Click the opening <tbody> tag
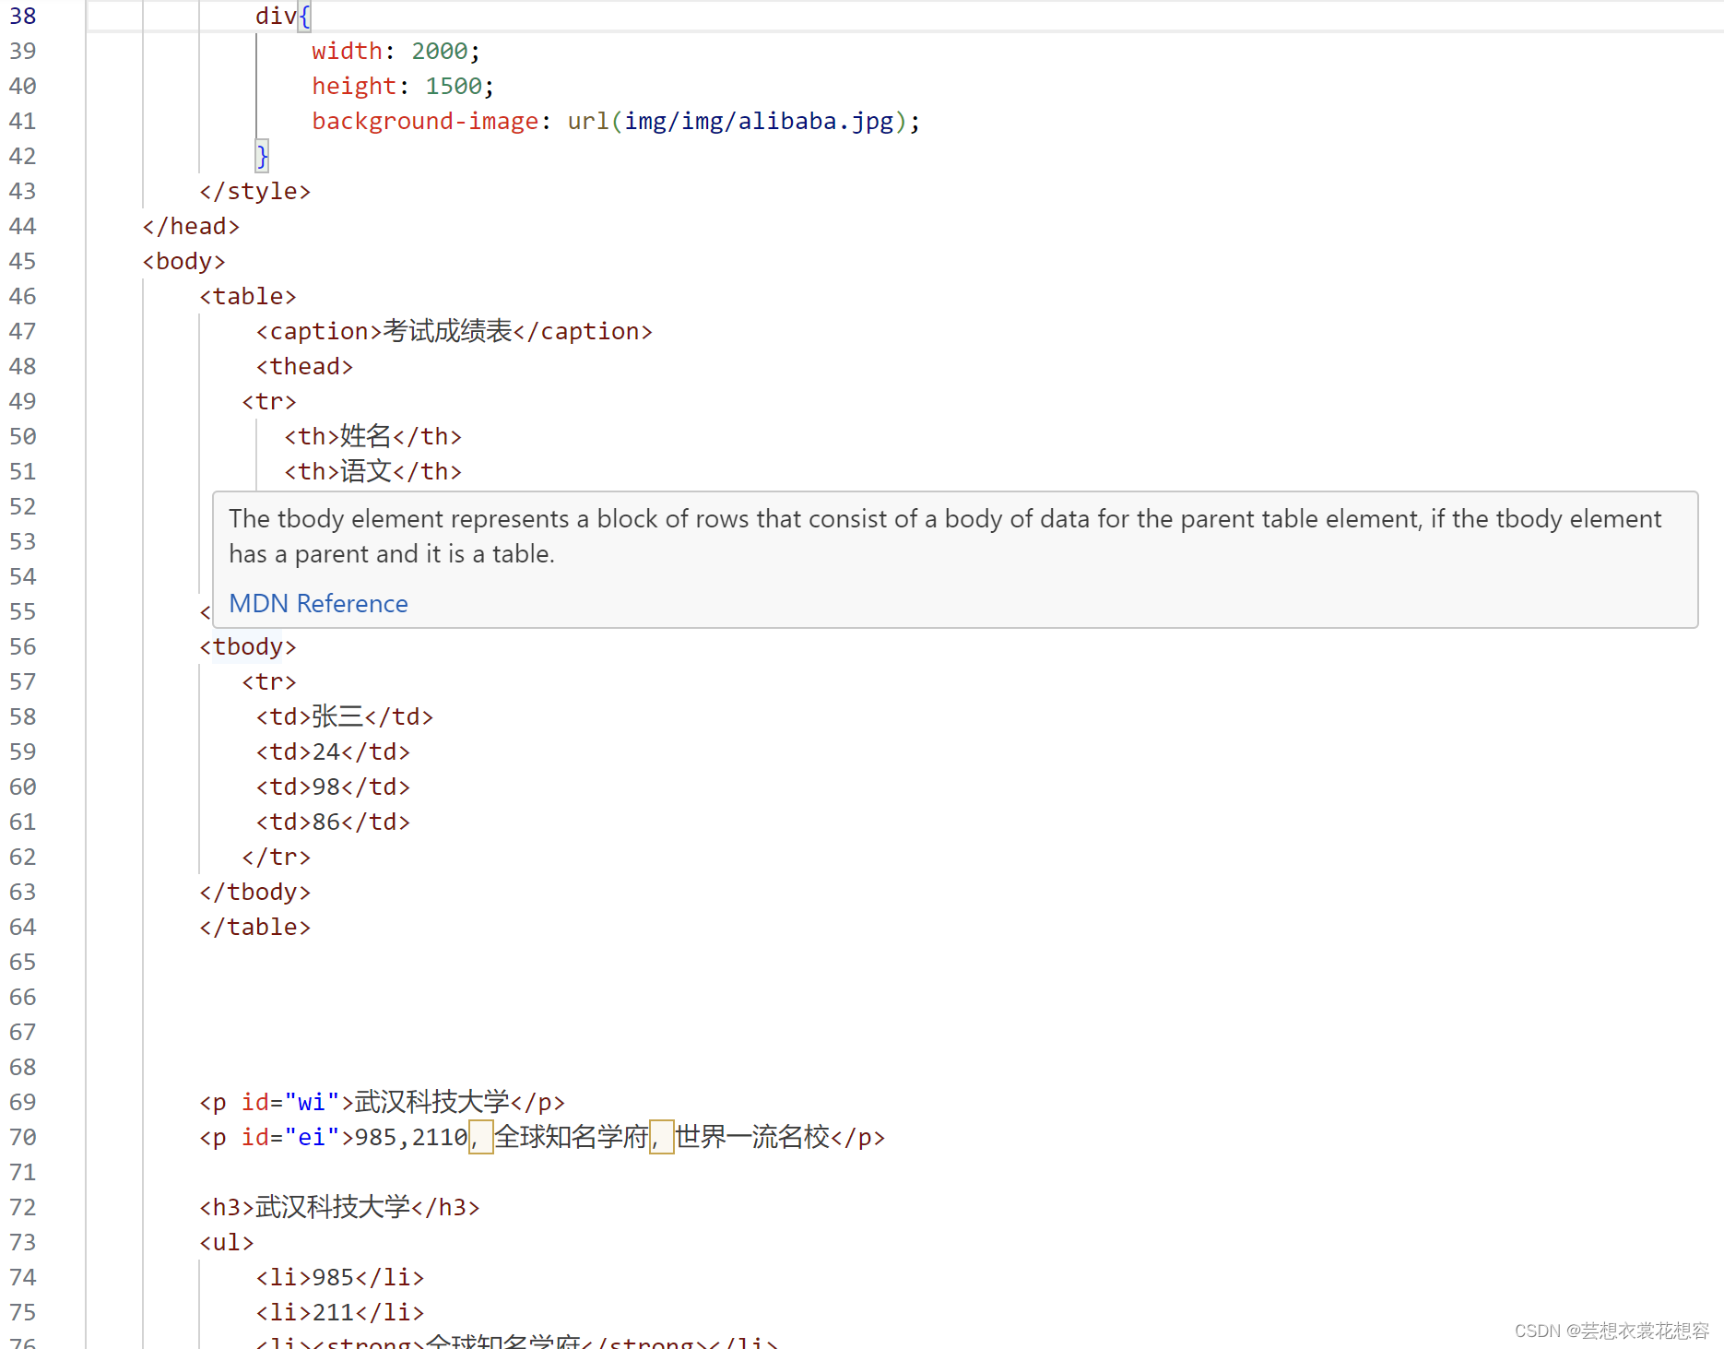Screen dimensions: 1724x1349 [x=248, y=646]
